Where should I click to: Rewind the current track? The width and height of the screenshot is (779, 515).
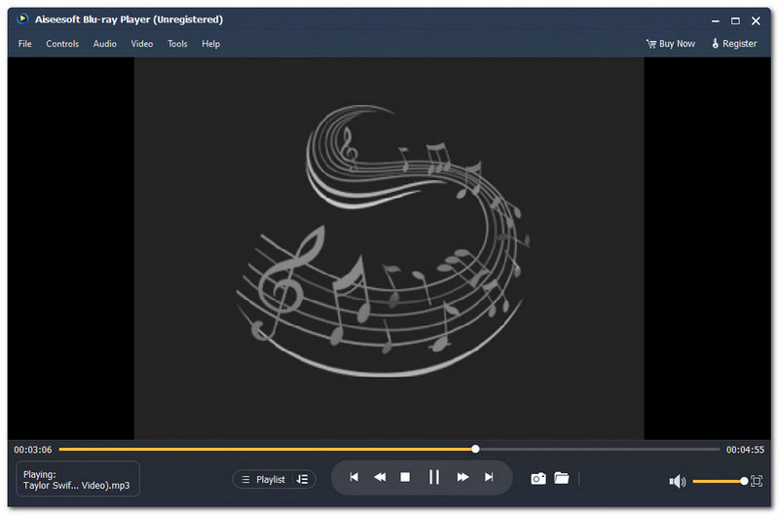380,477
